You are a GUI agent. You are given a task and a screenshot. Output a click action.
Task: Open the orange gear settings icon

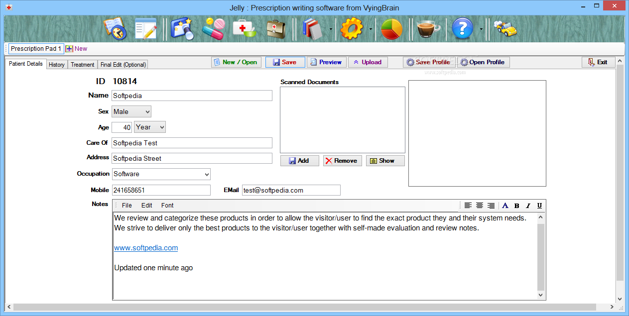(x=352, y=29)
